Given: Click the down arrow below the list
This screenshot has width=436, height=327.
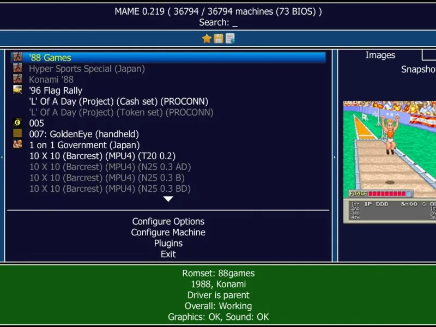Looking at the screenshot, I should click(x=168, y=199).
